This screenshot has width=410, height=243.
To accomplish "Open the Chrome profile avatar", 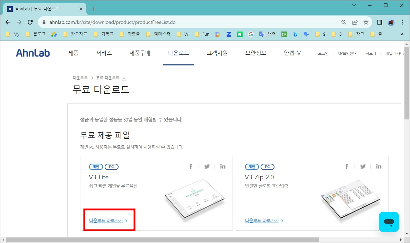I will pyautogui.click(x=391, y=22).
